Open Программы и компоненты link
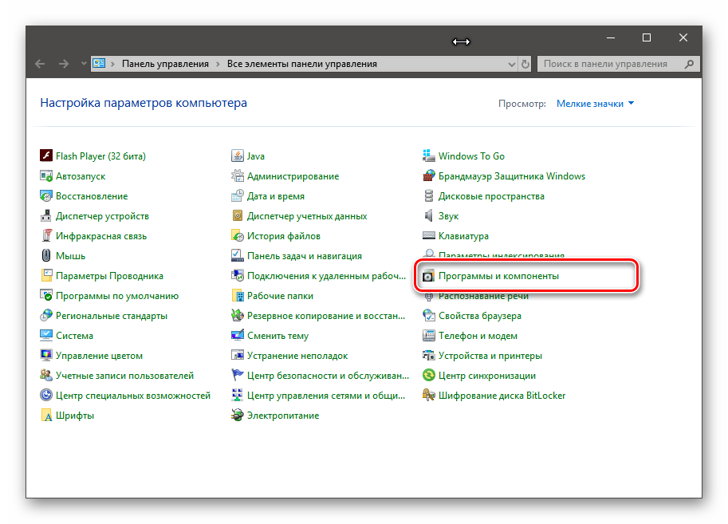 pyautogui.click(x=498, y=276)
